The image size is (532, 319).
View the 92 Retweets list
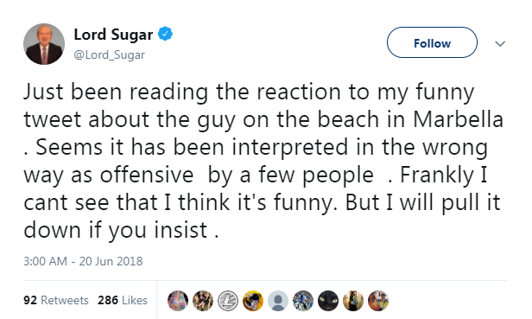(x=56, y=300)
